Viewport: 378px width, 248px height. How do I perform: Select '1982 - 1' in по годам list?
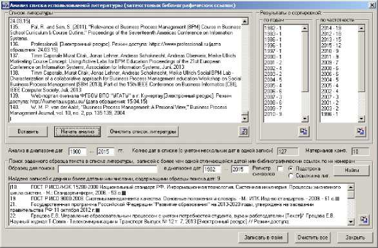273,28
